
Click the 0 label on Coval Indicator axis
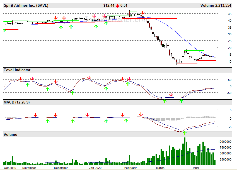tap(231, 86)
